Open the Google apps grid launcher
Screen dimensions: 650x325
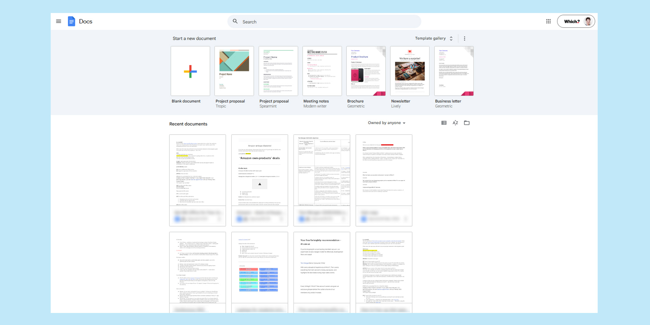548,21
